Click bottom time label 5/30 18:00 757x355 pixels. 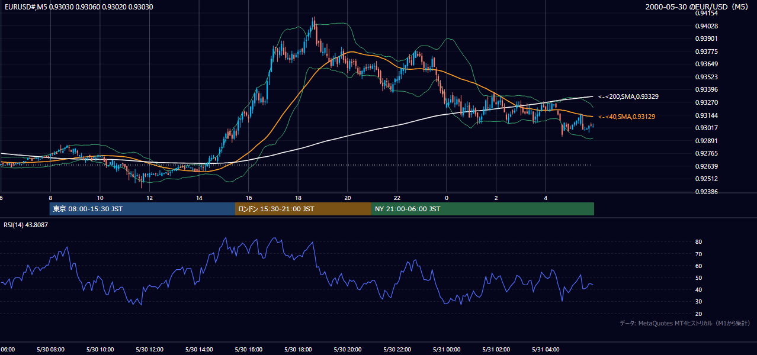[x=297, y=349]
